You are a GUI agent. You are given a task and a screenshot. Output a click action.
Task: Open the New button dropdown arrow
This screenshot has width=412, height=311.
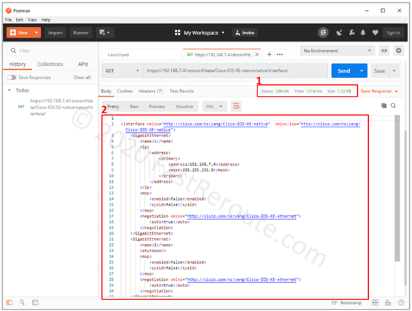[x=36, y=33]
